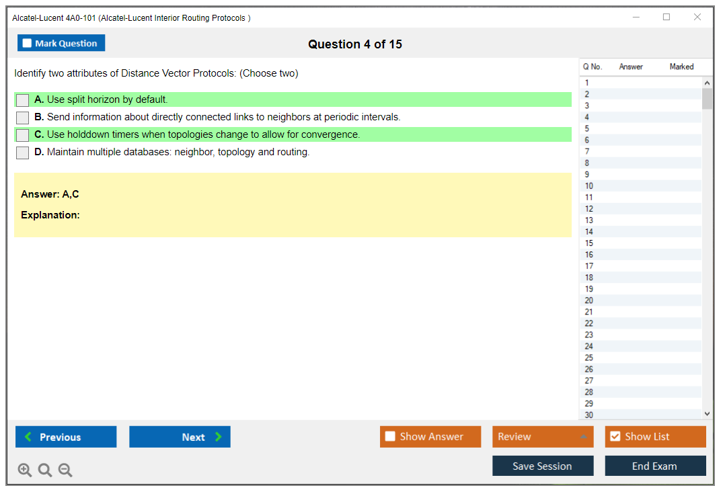Check option C holddown timers box
The image size is (723, 494).
coord(23,135)
